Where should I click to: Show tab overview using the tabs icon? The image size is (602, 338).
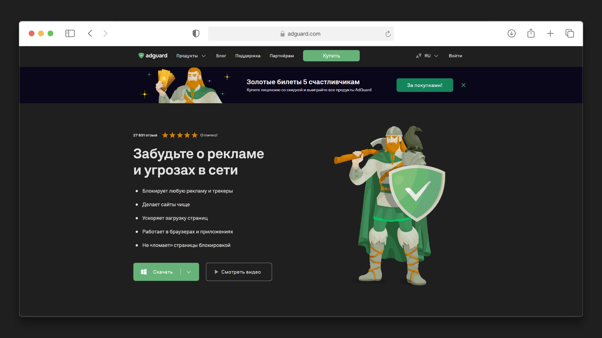[570, 33]
